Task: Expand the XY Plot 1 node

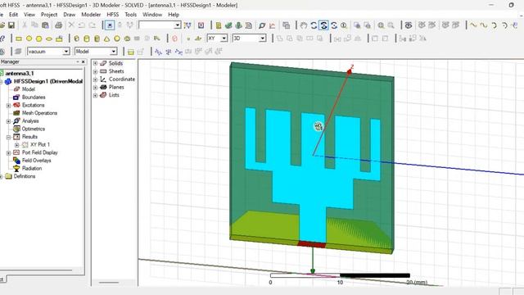Action: pyautogui.click(x=16, y=145)
